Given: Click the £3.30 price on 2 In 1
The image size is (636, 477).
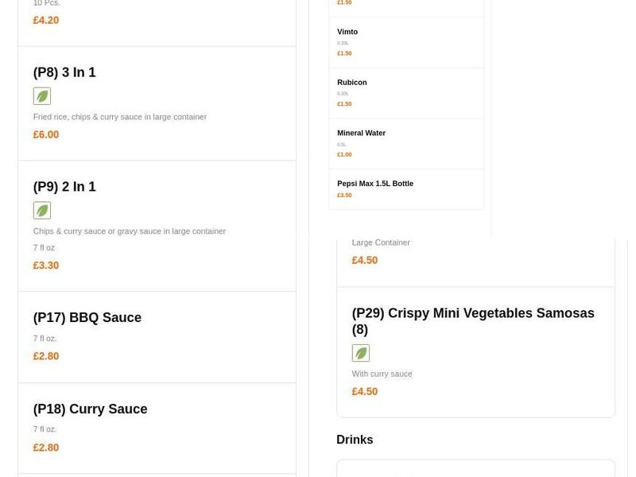Looking at the screenshot, I should [x=46, y=265].
